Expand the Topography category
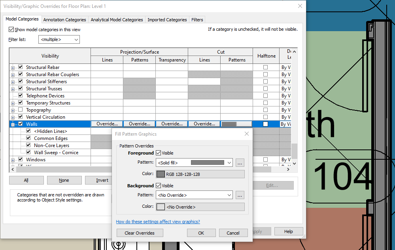This screenshot has width=395, height=250. point(13,110)
